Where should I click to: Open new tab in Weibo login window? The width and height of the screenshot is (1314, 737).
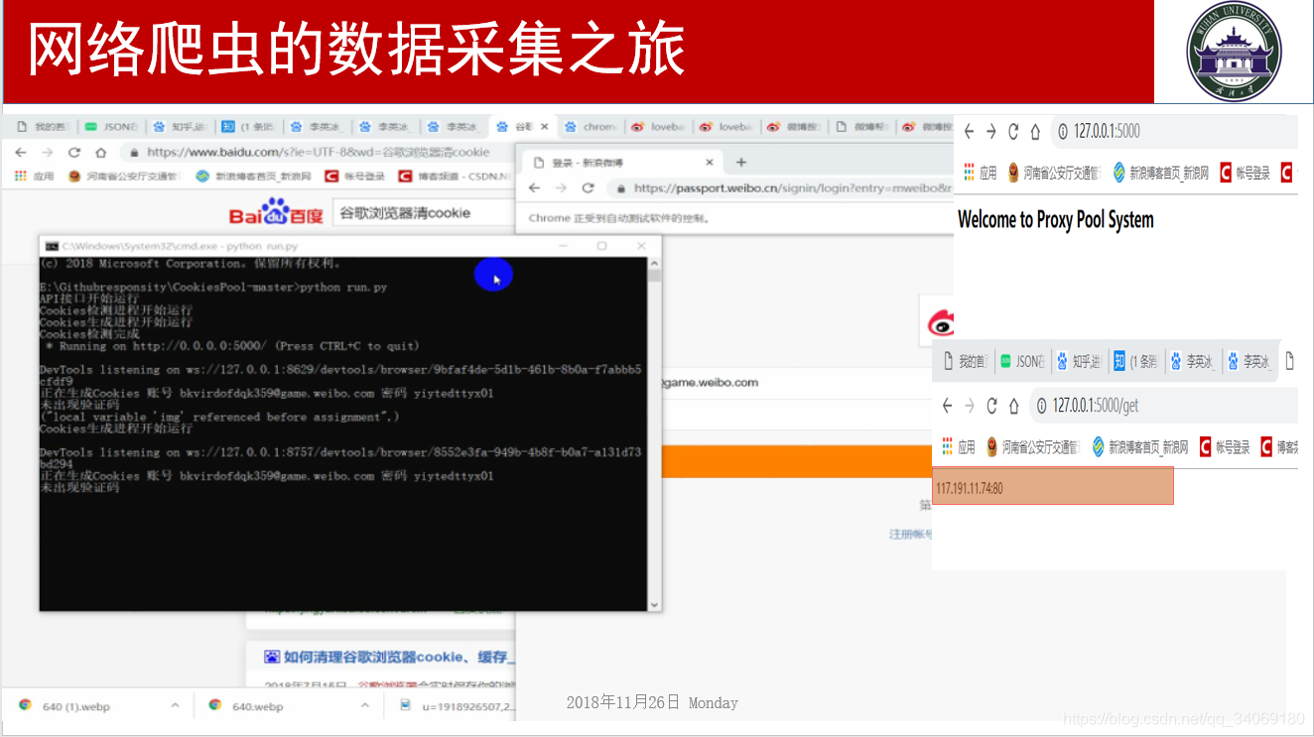point(740,163)
